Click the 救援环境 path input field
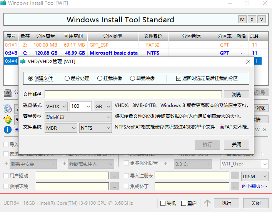The height and width of the screenshot is (212, 272). pyautogui.click(x=72, y=186)
